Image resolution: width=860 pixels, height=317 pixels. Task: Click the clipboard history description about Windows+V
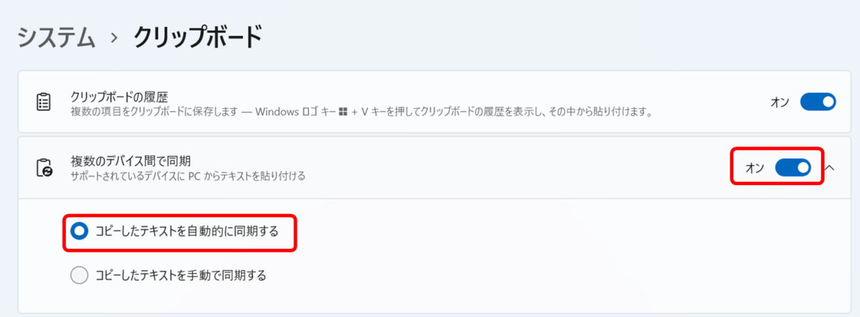(361, 112)
